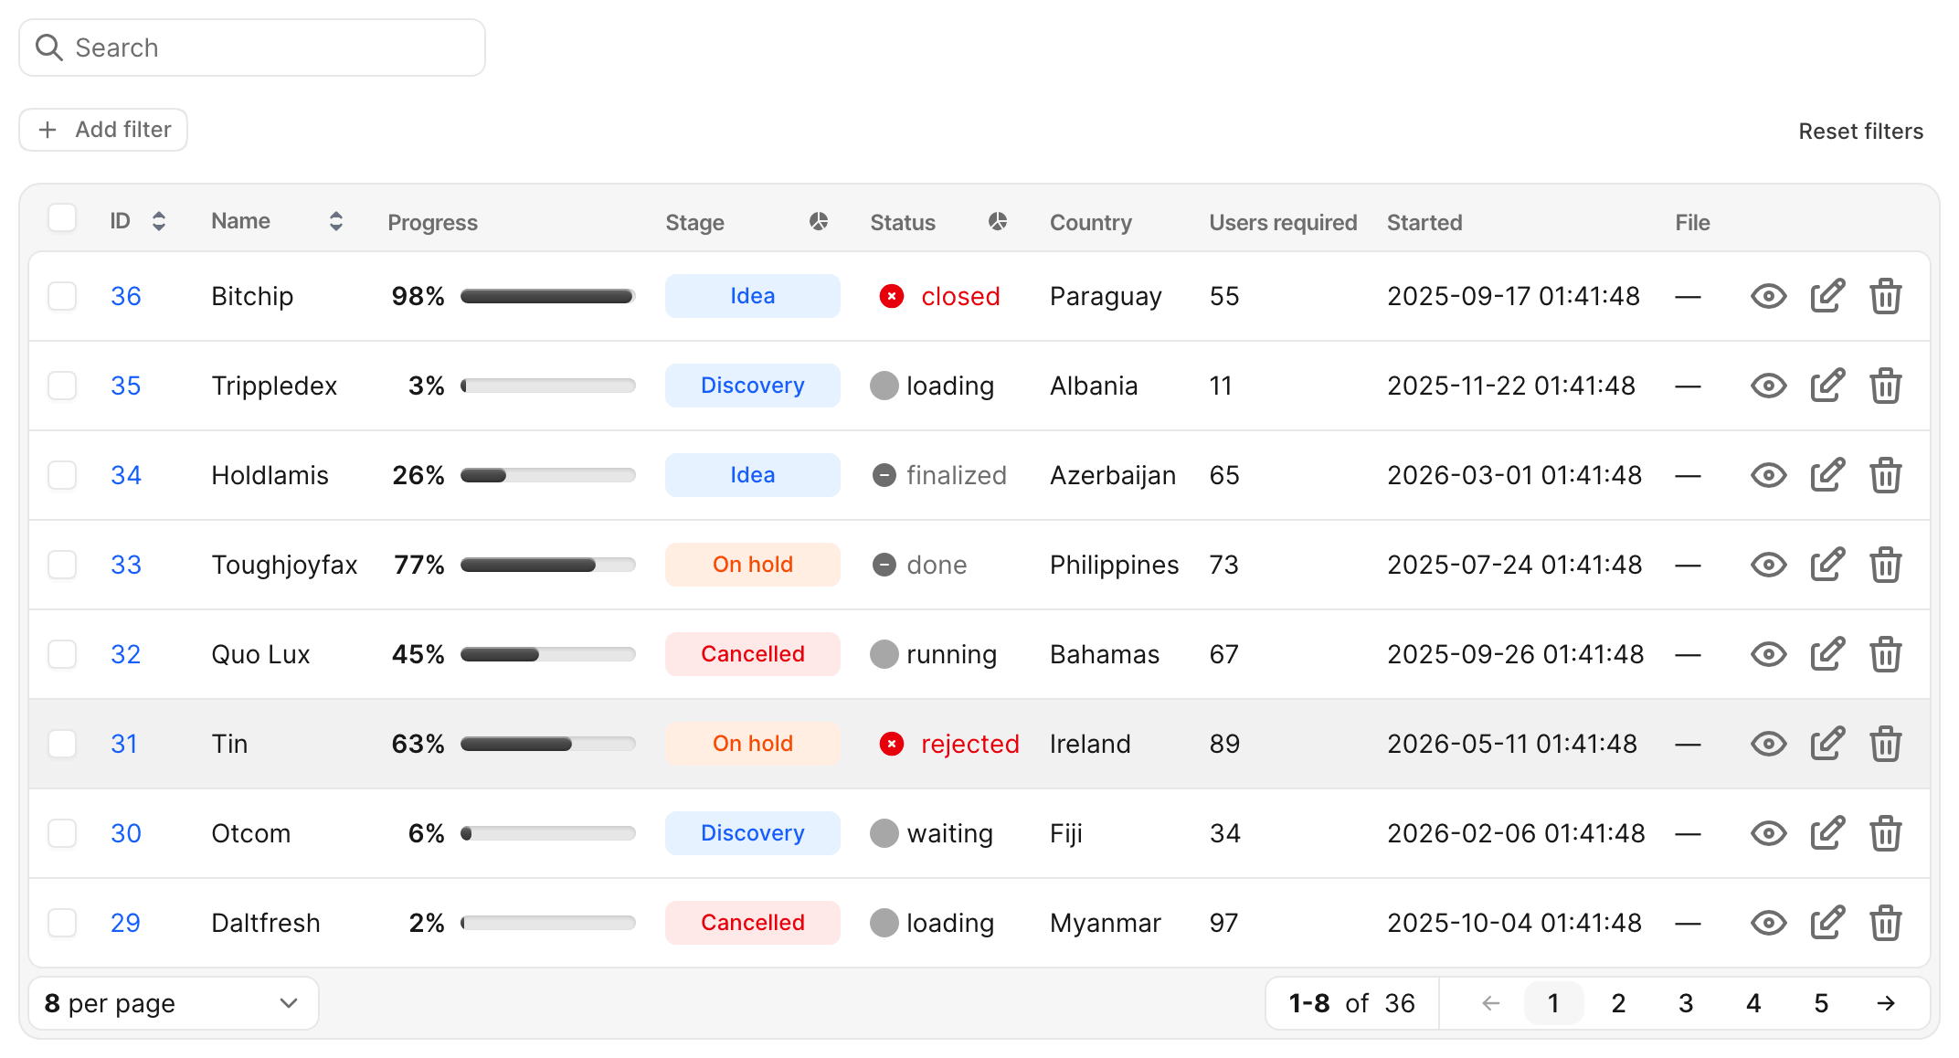This screenshot has height=1058, width=1959.
Task: Select current page 1 button
Action: tap(1553, 1003)
